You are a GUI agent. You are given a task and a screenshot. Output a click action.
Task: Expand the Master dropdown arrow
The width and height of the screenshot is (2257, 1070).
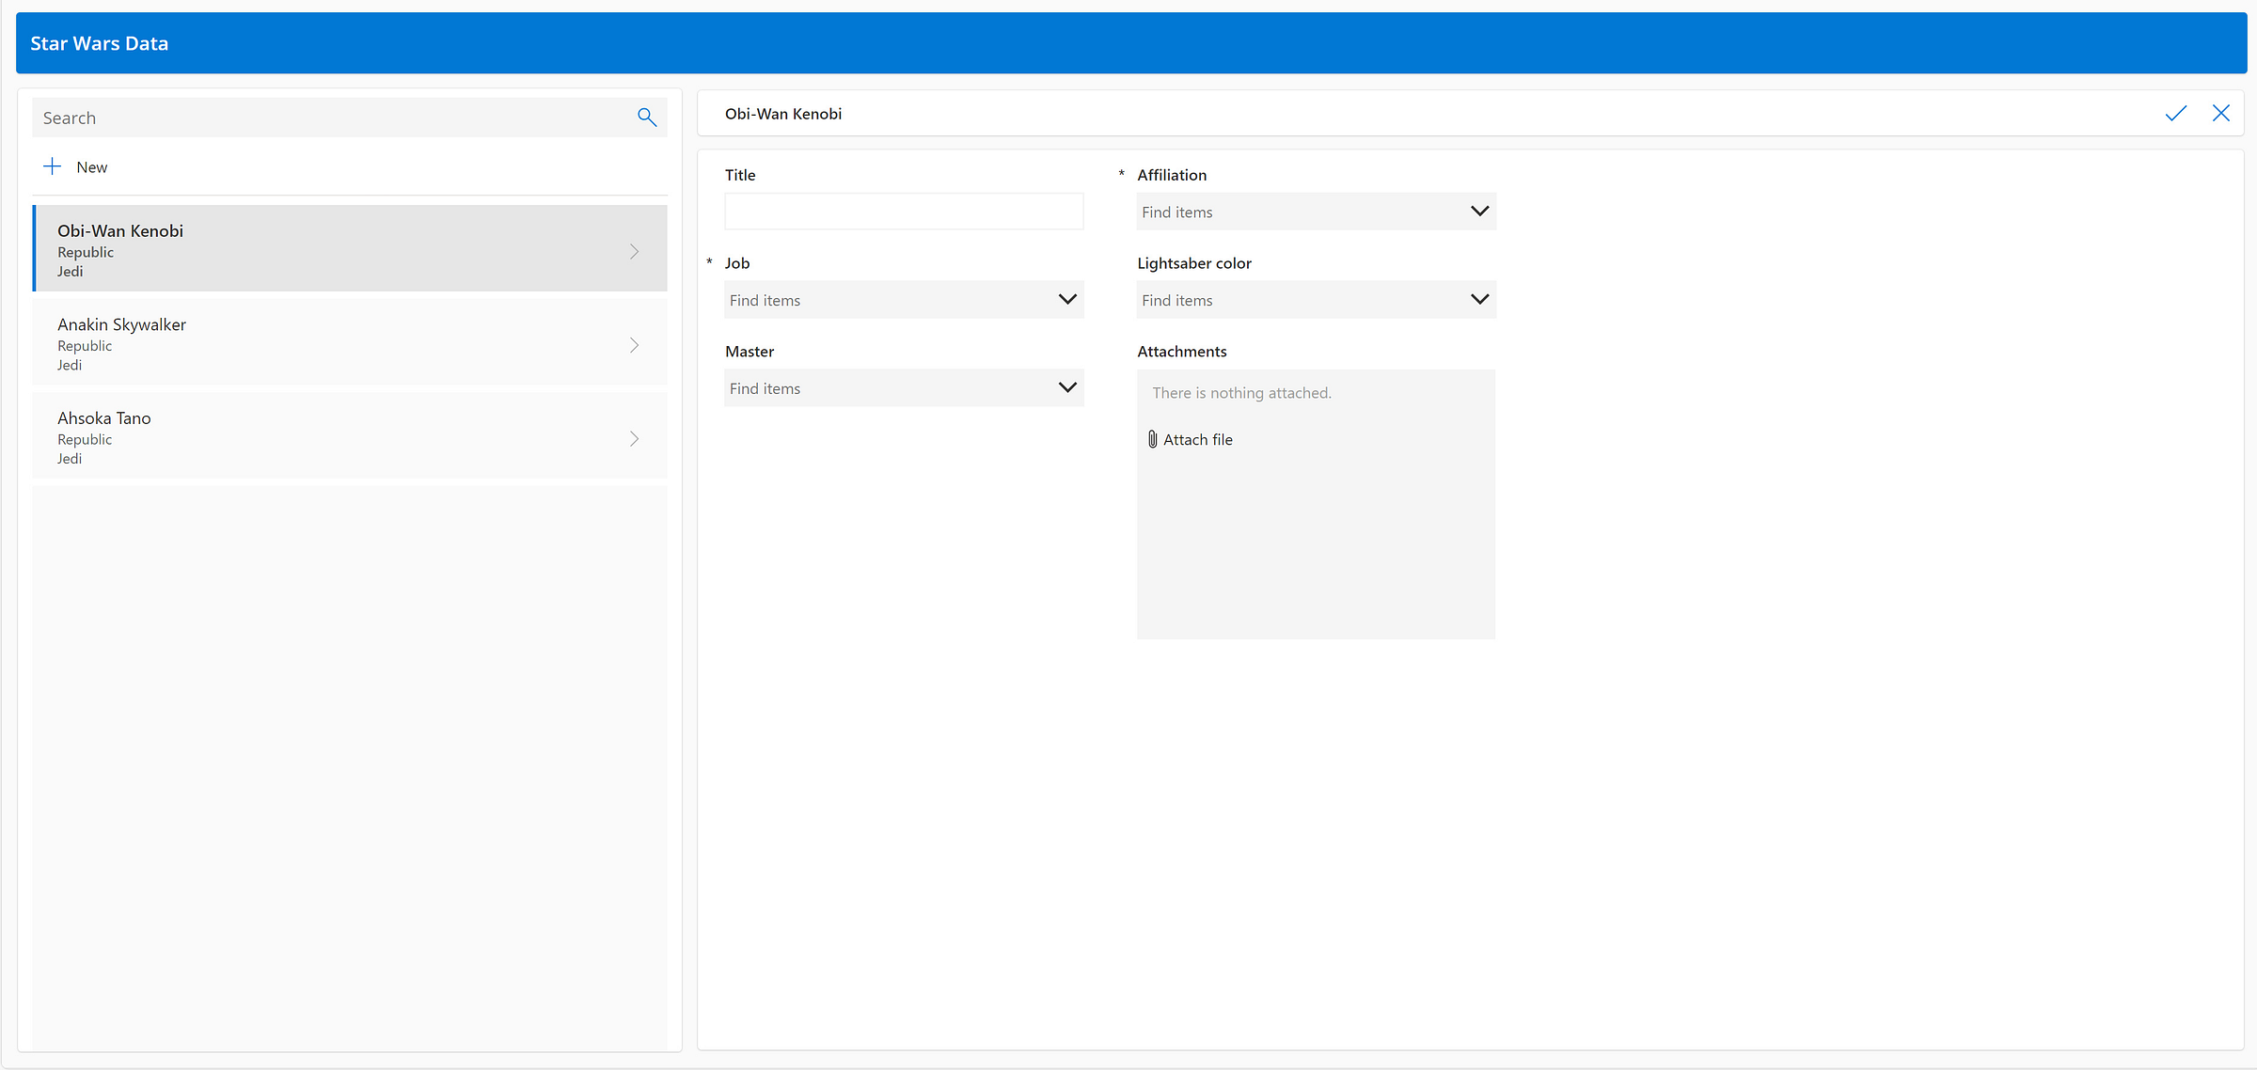point(1067,388)
